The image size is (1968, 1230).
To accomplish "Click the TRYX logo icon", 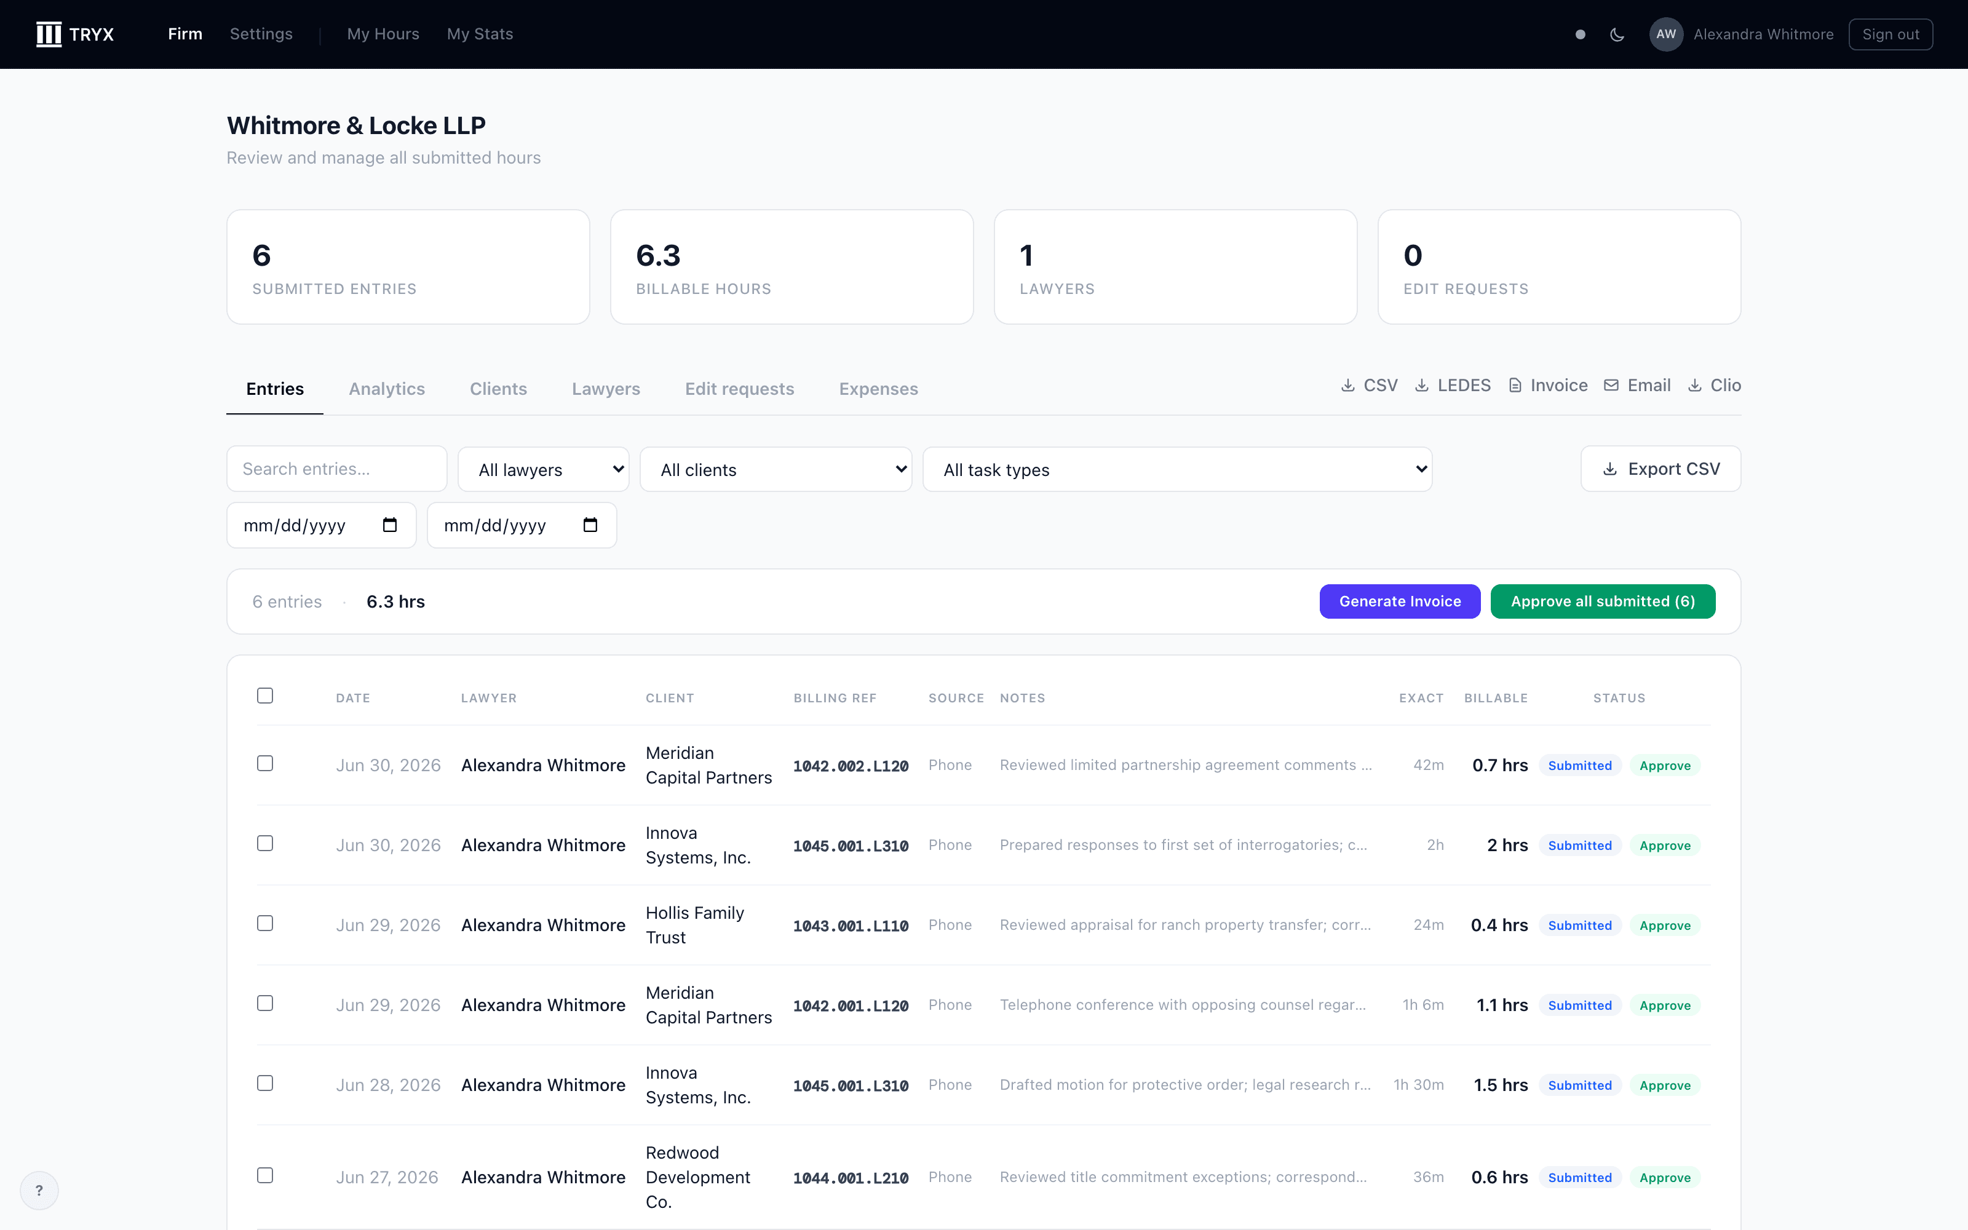I will [x=49, y=34].
